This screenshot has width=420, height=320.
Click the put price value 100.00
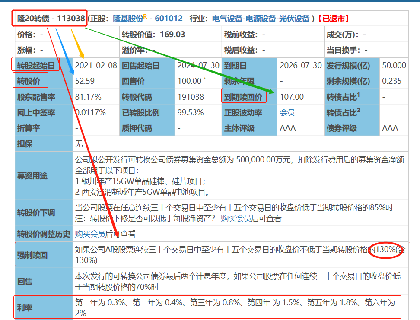pos(189,81)
